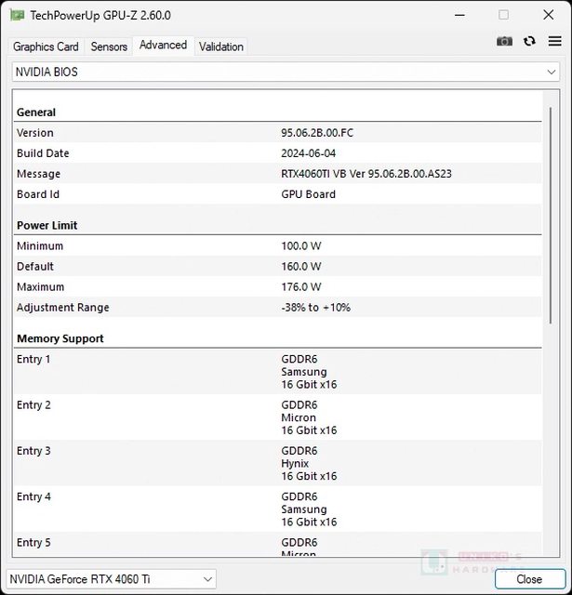Image resolution: width=572 pixels, height=595 pixels.
Task: Open the Sensors tab
Action: coord(109,46)
